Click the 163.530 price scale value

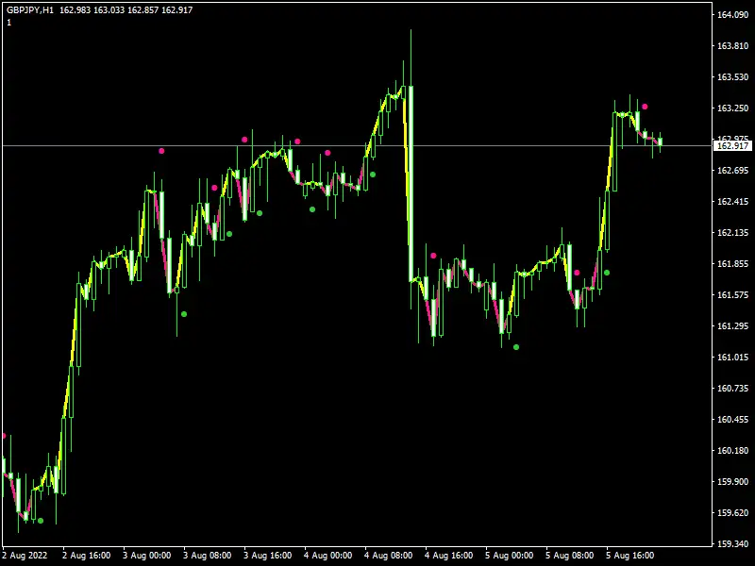[733, 77]
